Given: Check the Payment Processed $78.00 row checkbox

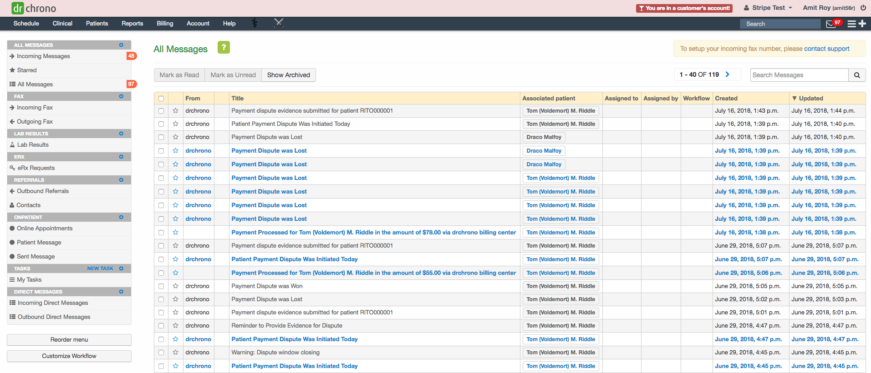Looking at the screenshot, I should 161,233.
